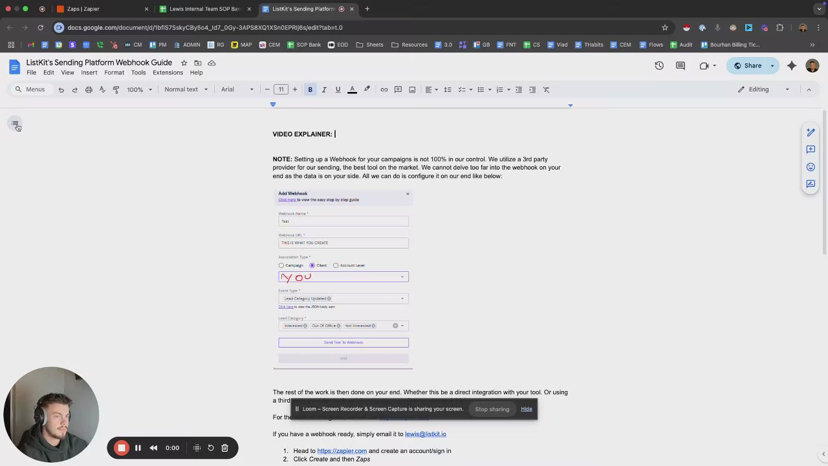Open the checklist dropdown
This screenshot has height=466, width=828.
pos(465,89)
